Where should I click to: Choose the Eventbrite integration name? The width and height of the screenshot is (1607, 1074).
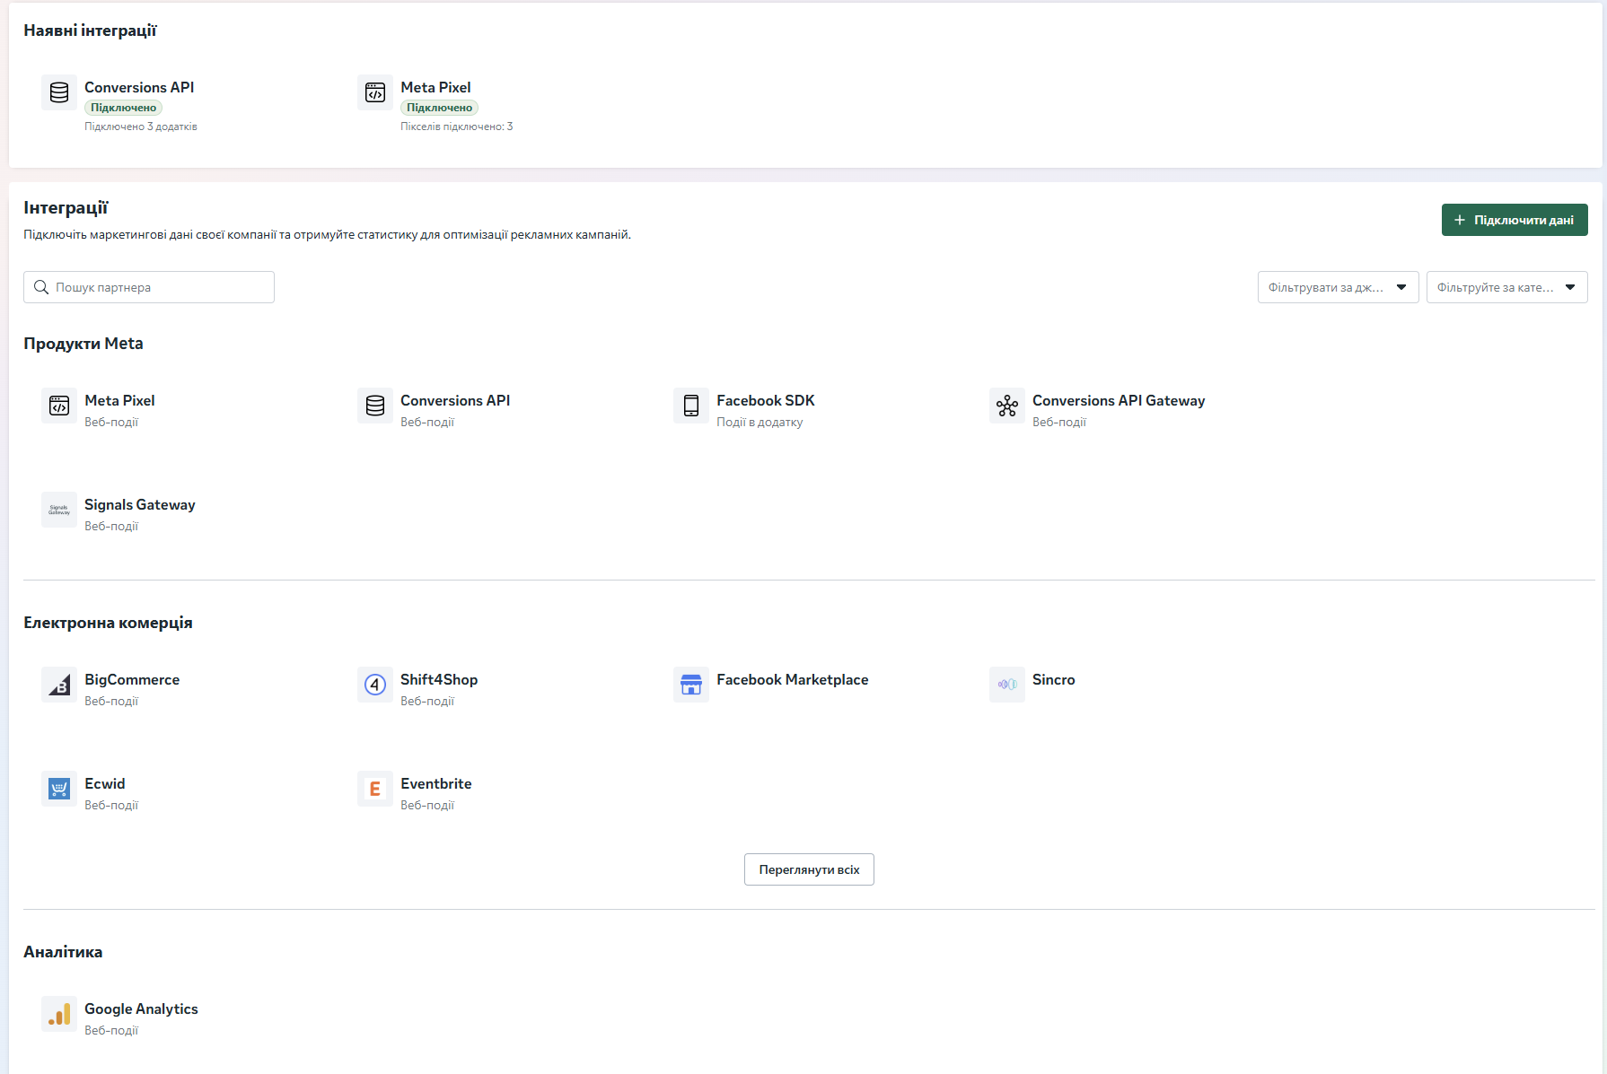pos(436,783)
